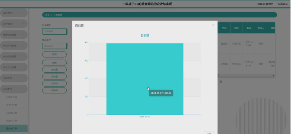
Task: Click the 查询 search button
Action: [54, 54]
